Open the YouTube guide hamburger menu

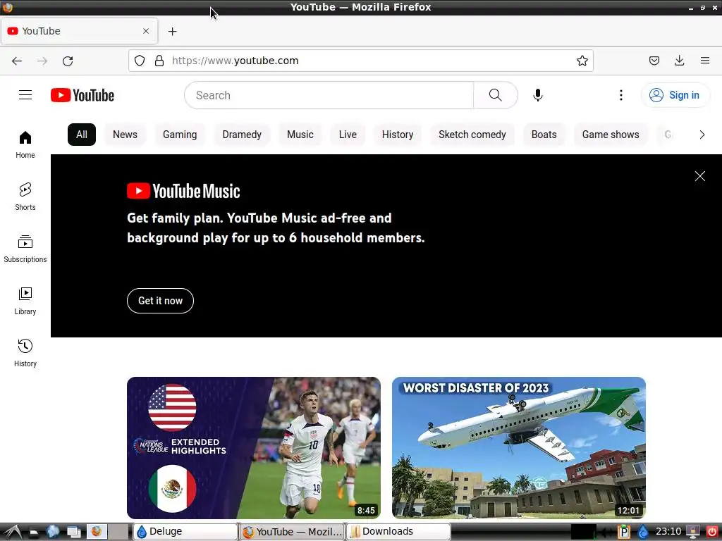coord(25,95)
